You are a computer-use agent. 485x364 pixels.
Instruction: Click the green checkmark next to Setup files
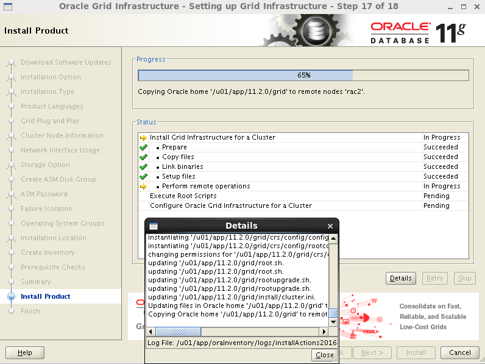coord(143,176)
